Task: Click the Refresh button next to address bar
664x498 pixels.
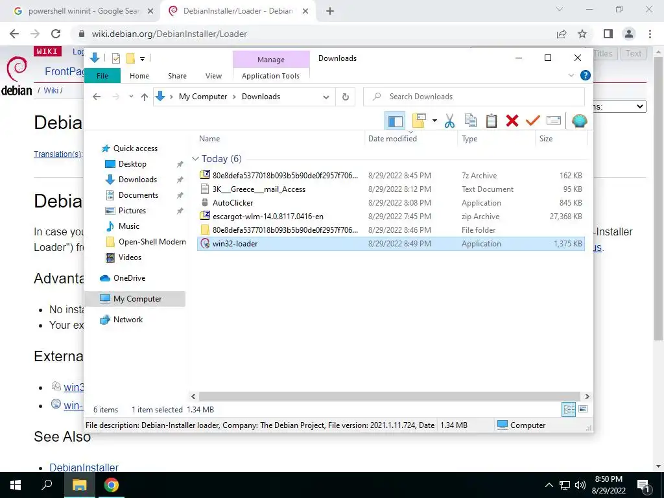Action: coord(346,97)
